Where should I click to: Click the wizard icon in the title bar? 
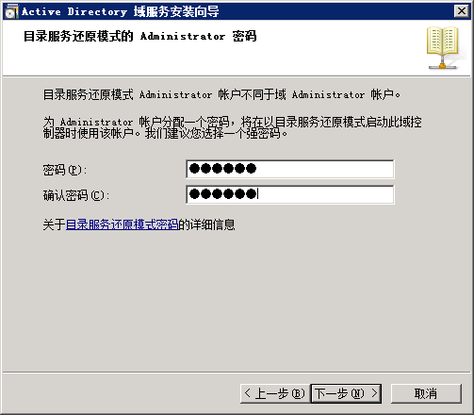pos(11,11)
